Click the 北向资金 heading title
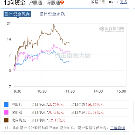The width and height of the screenshot is (135, 135). (15, 2)
